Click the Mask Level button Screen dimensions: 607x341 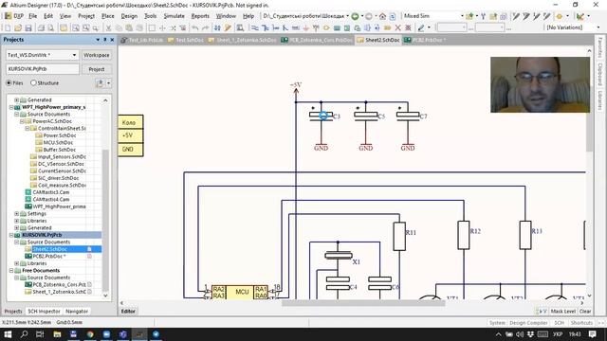pyautogui.click(x=562, y=312)
